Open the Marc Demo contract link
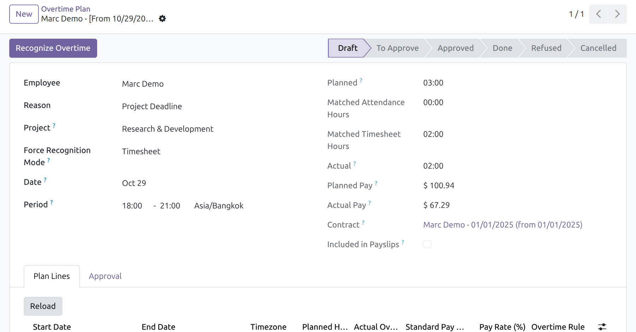The height and width of the screenshot is (332, 636). point(503,225)
